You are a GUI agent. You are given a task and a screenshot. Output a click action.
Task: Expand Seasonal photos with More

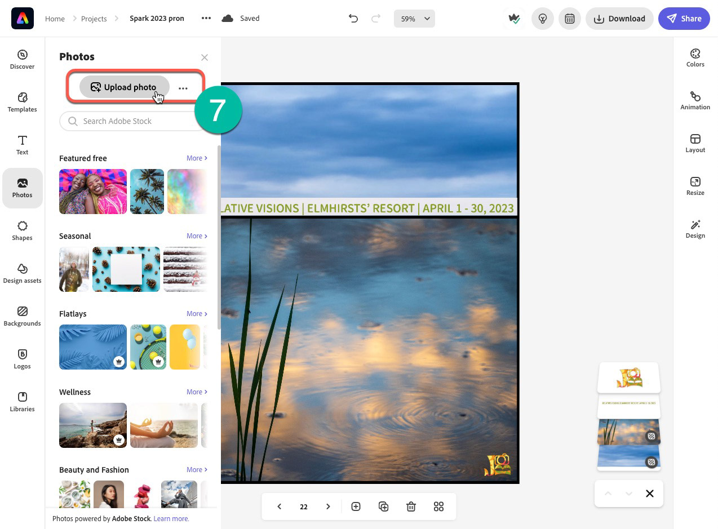coord(197,236)
